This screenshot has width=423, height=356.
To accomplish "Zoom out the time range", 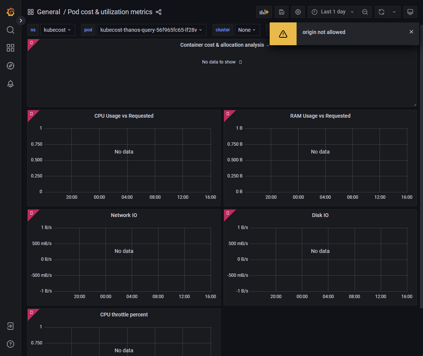I will coord(365,12).
